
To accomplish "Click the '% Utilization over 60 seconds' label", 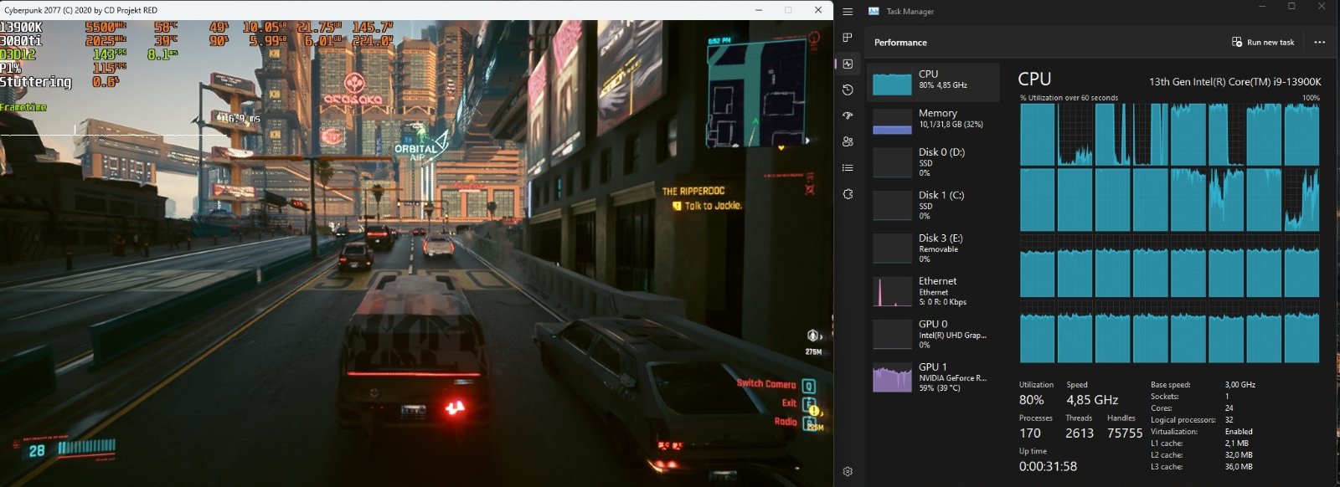I will click(1069, 98).
